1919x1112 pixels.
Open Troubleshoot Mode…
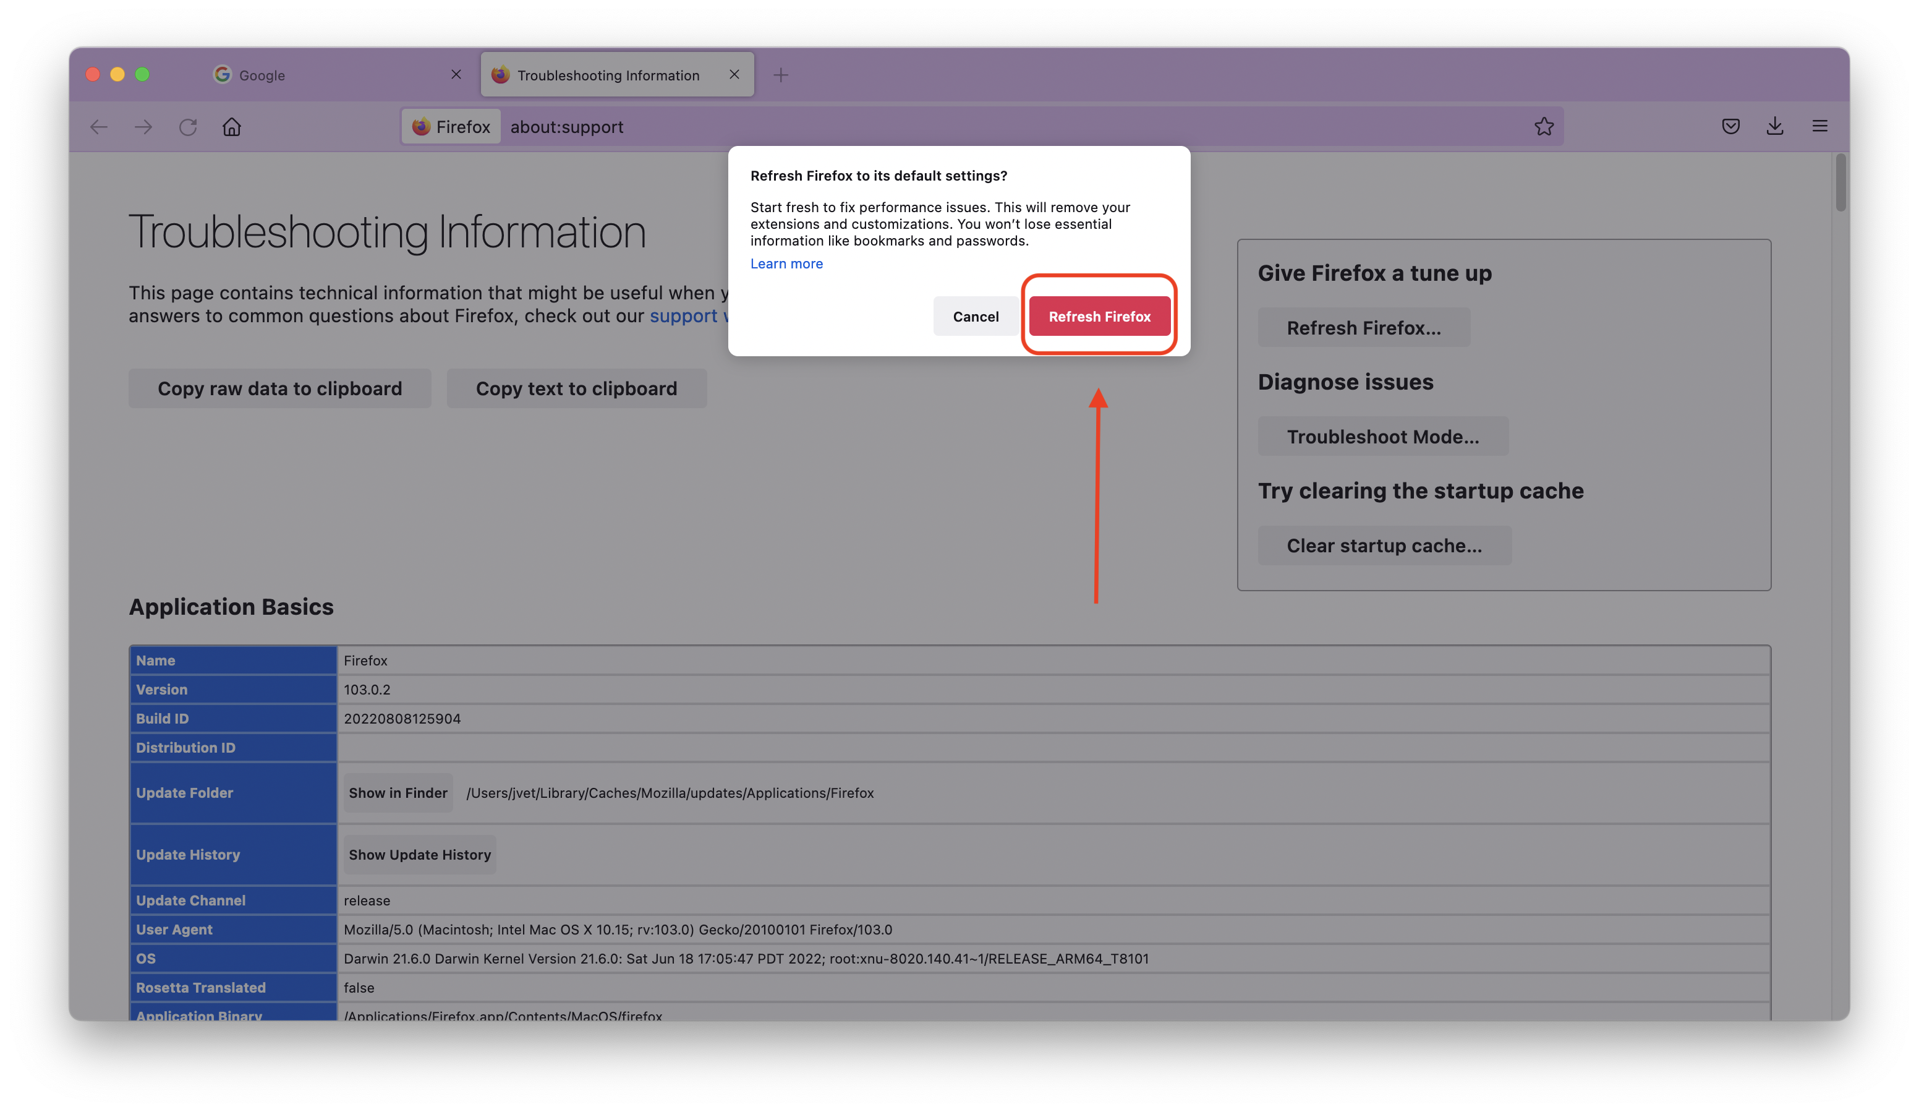1383,437
